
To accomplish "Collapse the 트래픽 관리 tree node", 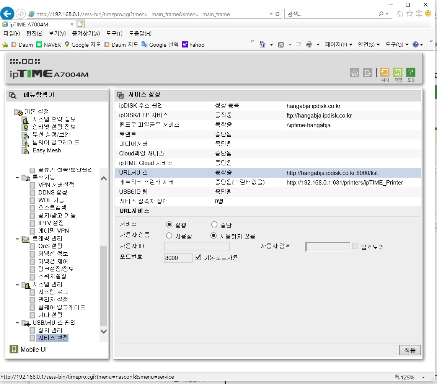I will 17,239.
